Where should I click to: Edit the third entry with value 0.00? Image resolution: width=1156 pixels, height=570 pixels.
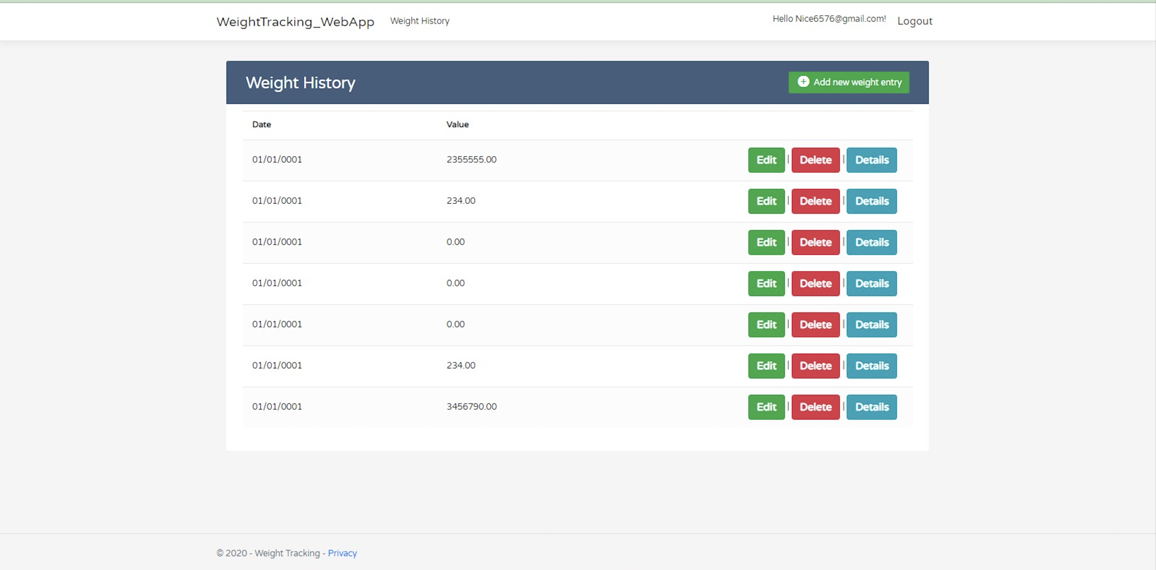coord(766,242)
